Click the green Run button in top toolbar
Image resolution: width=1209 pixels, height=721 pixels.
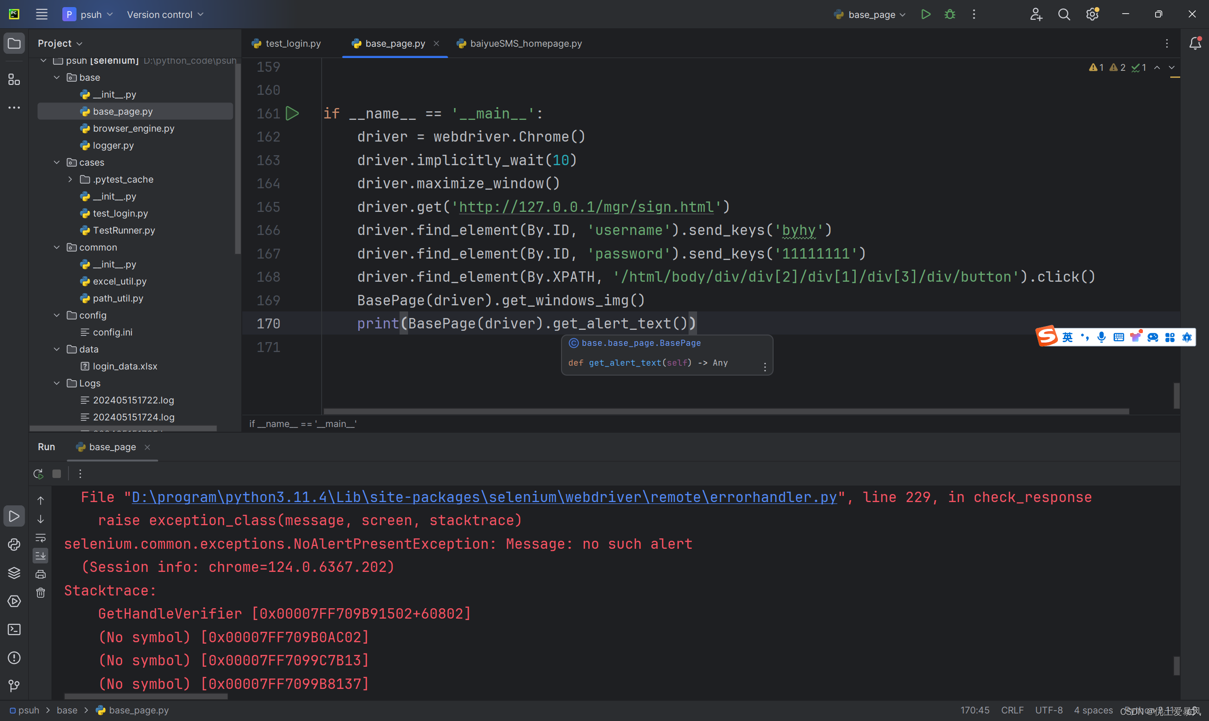[x=926, y=14]
